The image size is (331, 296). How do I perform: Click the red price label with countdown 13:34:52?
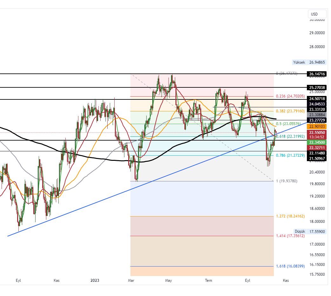316,137
